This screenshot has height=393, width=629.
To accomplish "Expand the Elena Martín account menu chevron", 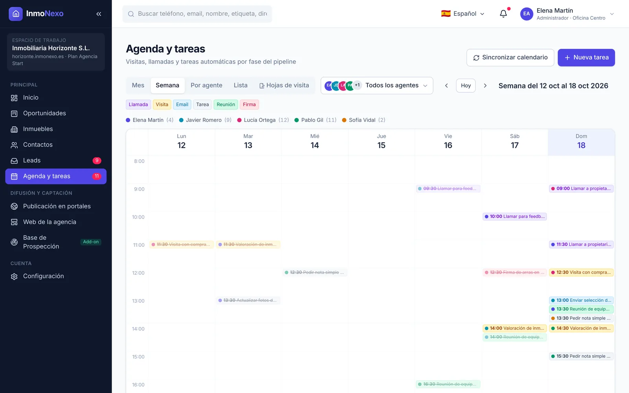I will click(612, 14).
